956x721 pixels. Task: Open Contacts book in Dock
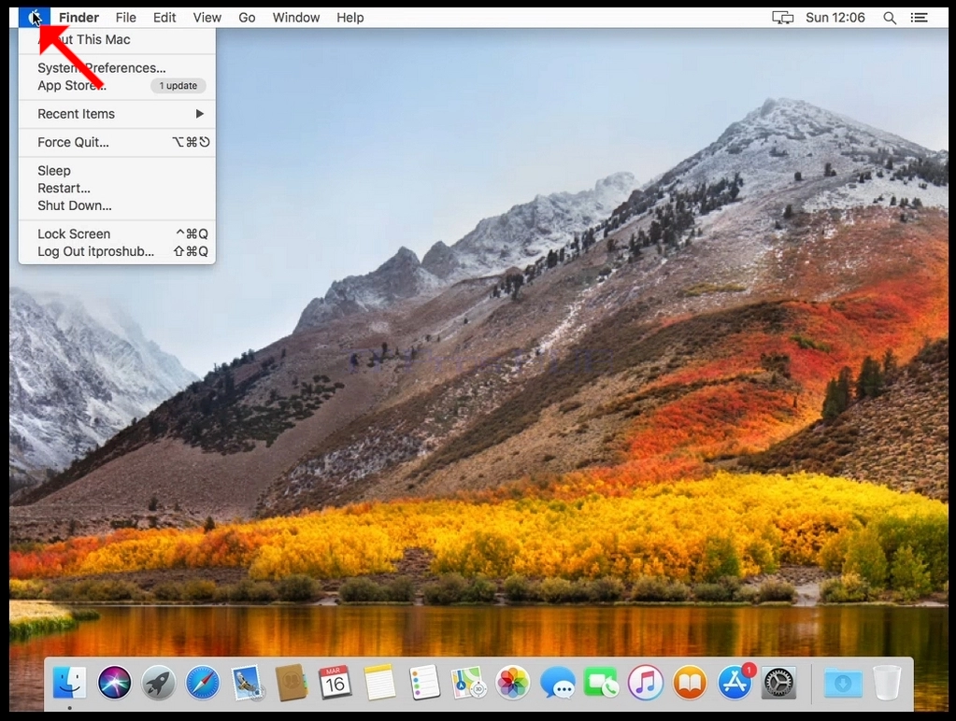pyautogui.click(x=292, y=682)
